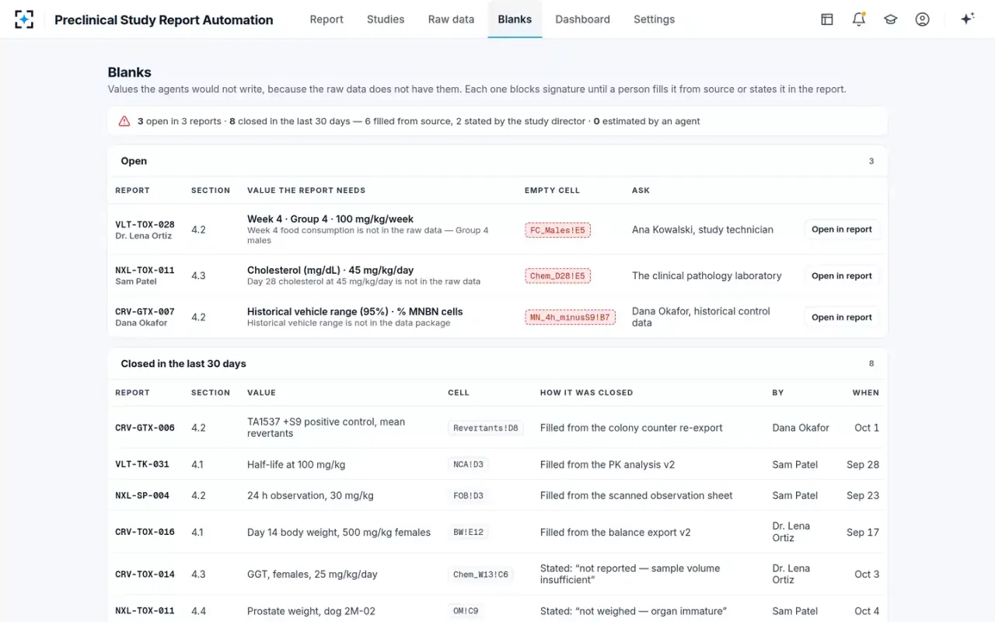Screen dimensions: 995x622
Task: Click "Filled from the colony counter re-export"
Action: coord(631,428)
